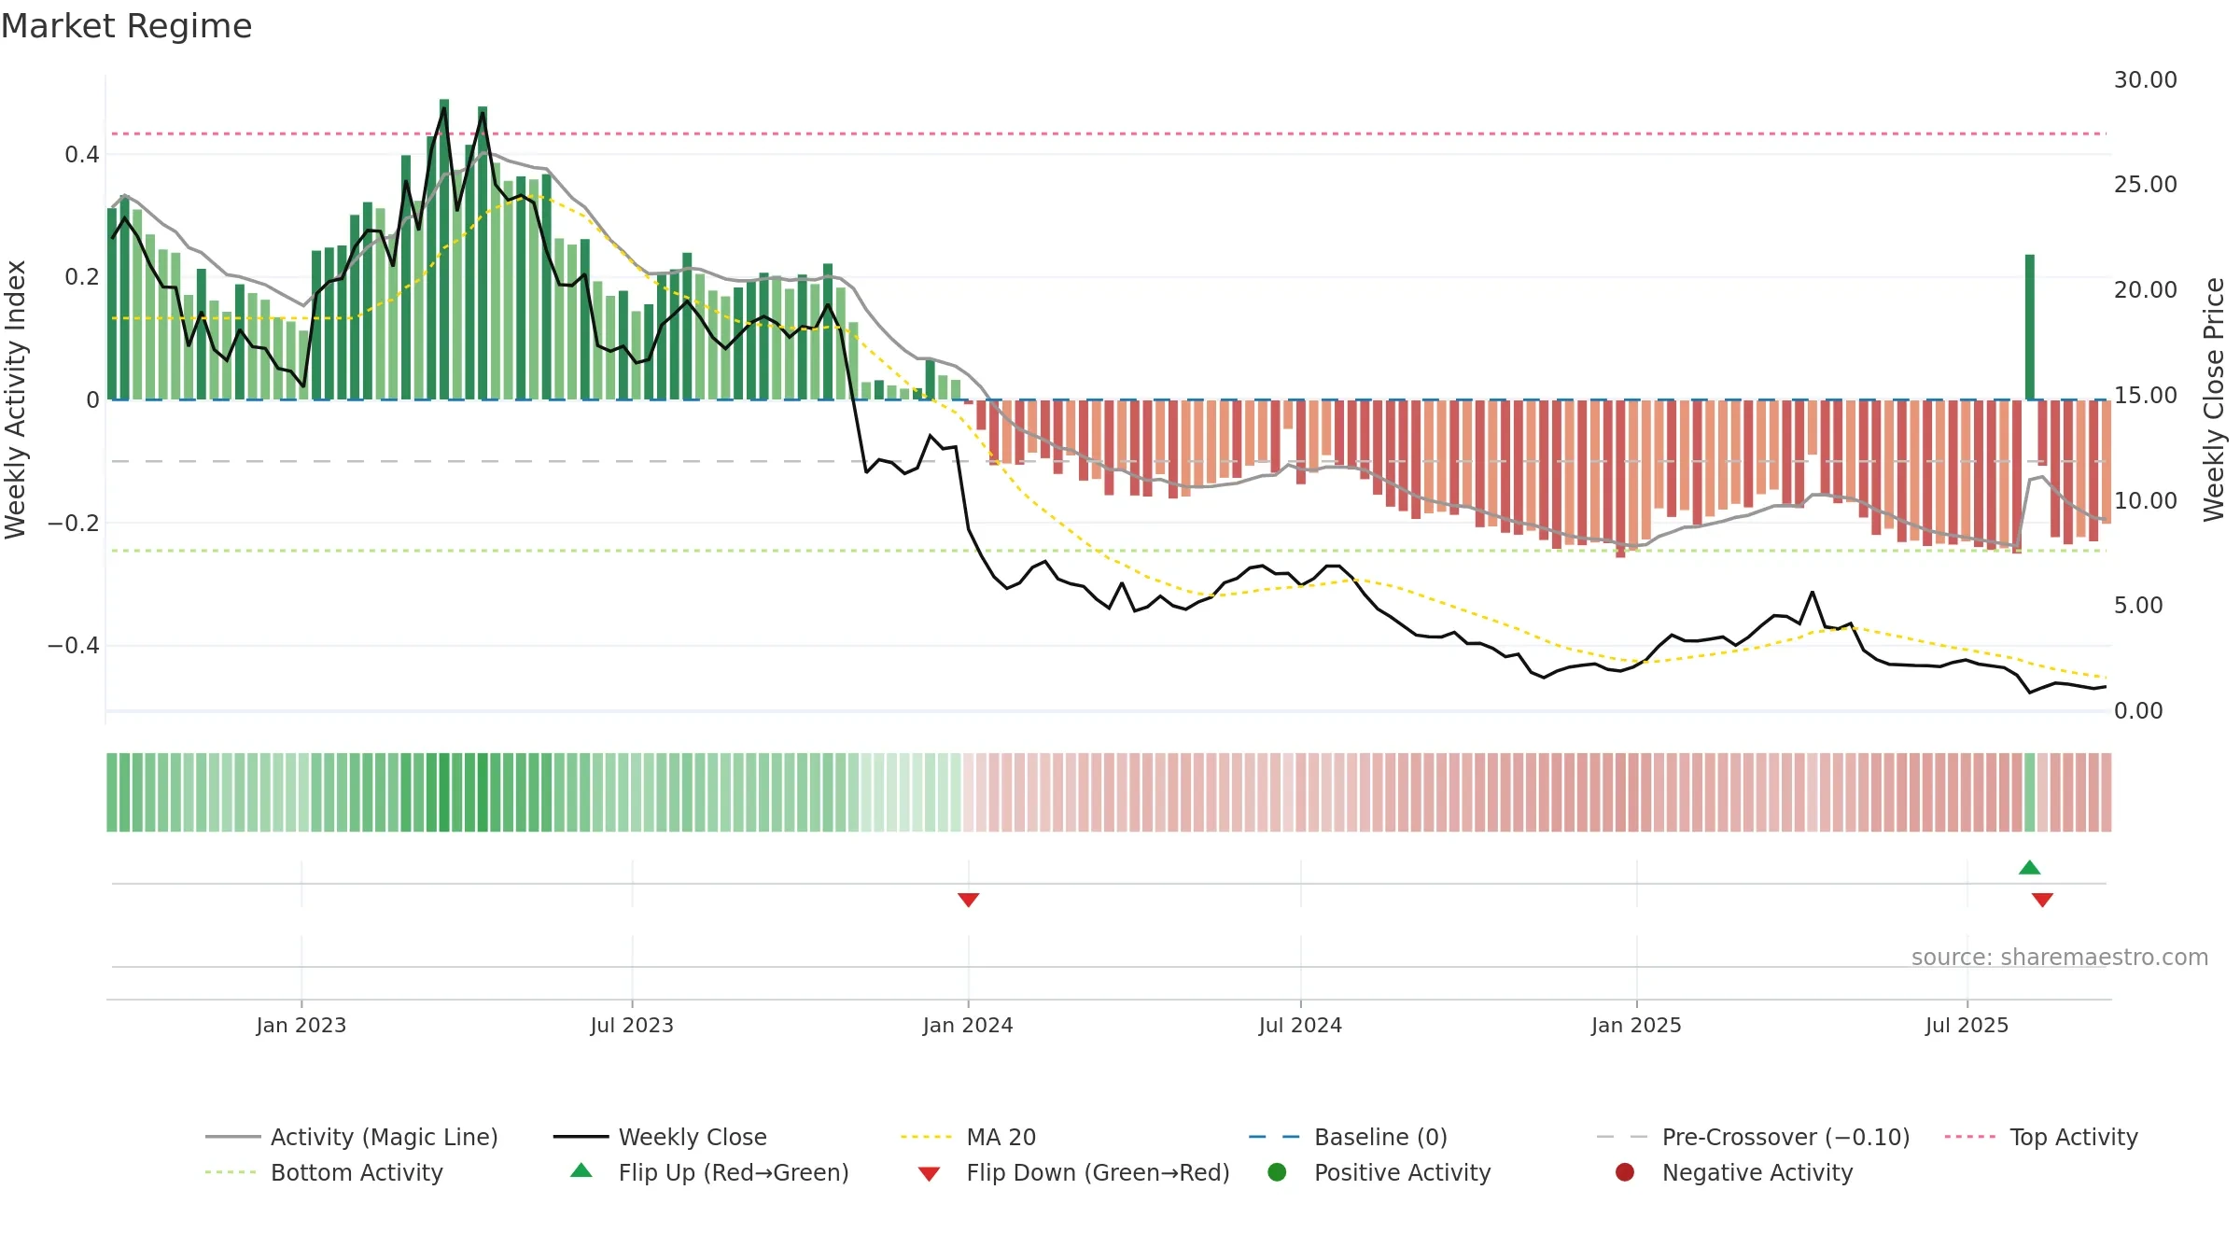Click the 25.00 price axis label
This screenshot has width=2240, height=1260.
click(x=2145, y=184)
